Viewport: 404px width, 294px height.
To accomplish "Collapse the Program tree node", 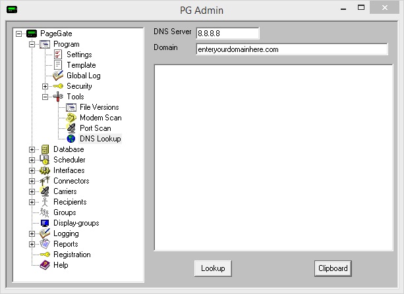I will tap(32, 44).
